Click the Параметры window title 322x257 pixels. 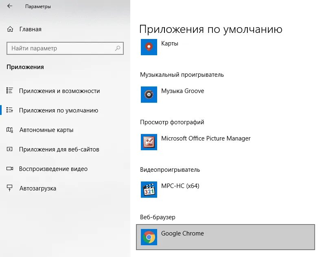click(38, 6)
